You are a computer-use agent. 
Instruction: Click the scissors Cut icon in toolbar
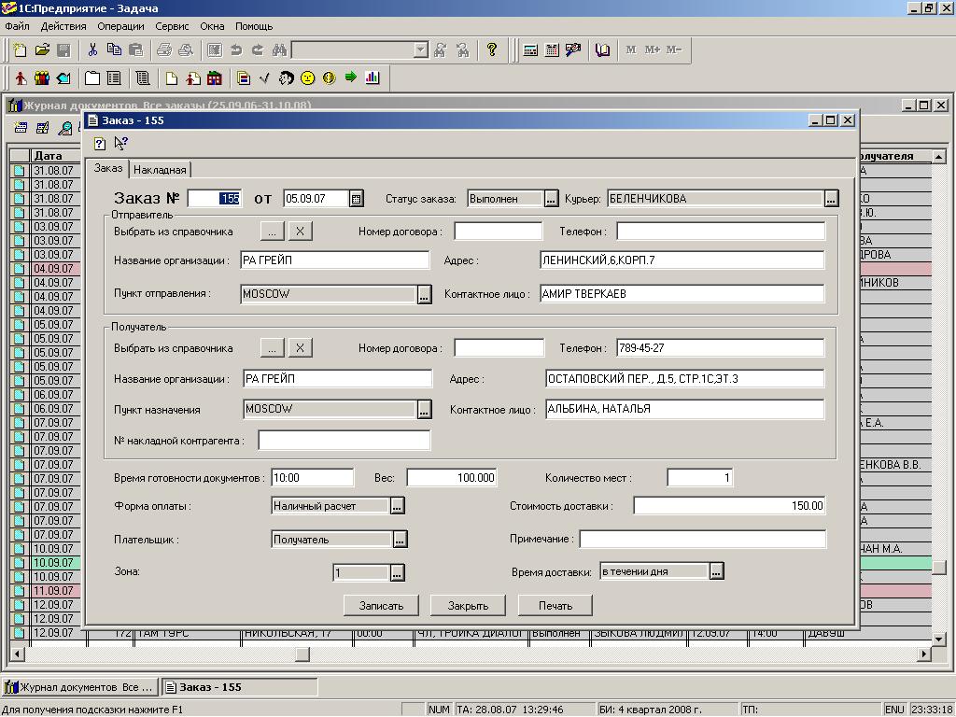click(92, 50)
